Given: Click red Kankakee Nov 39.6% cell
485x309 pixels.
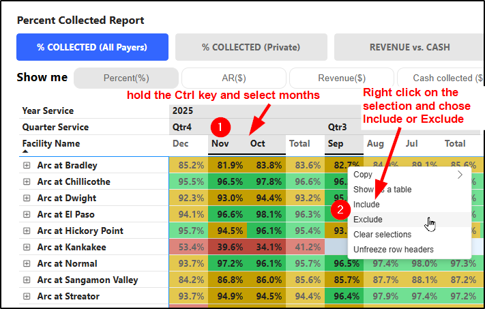Looking at the screenshot, I should [227, 247].
